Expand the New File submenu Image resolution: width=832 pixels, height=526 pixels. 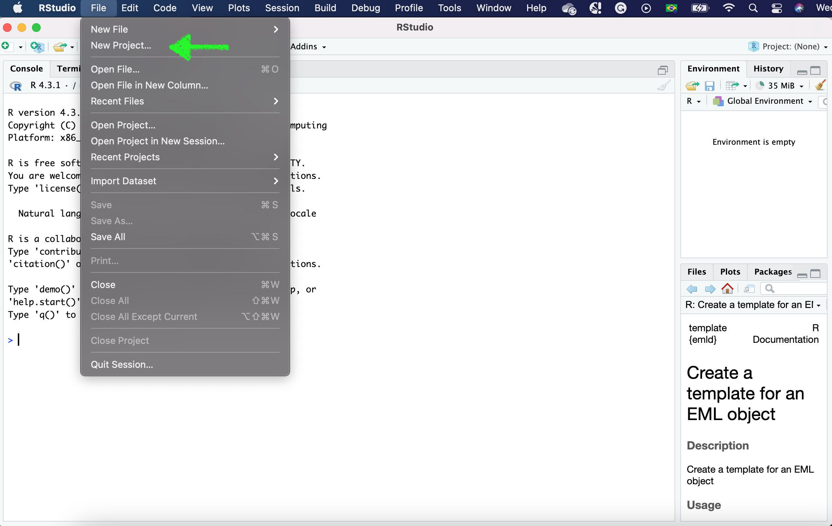[185, 29]
